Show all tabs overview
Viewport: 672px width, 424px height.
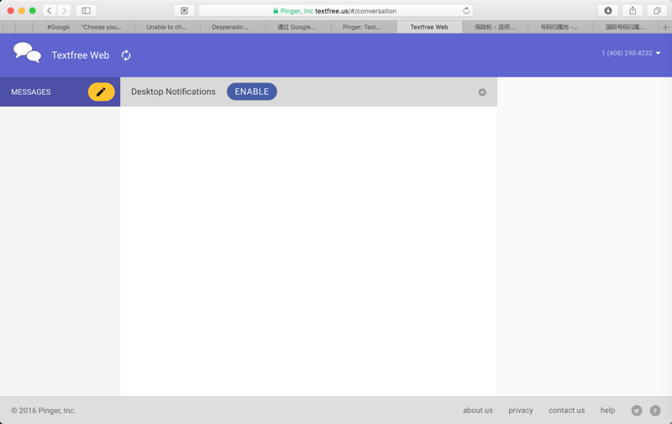click(x=657, y=11)
